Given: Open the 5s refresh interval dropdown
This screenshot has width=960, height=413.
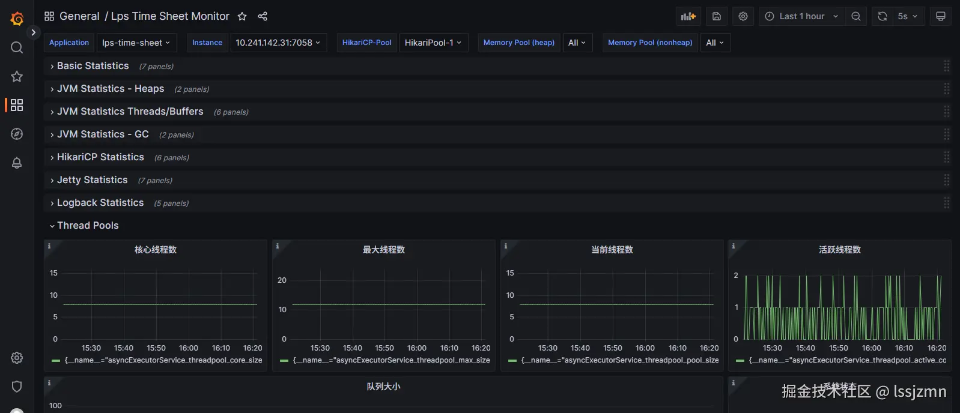Looking at the screenshot, I should pos(908,16).
